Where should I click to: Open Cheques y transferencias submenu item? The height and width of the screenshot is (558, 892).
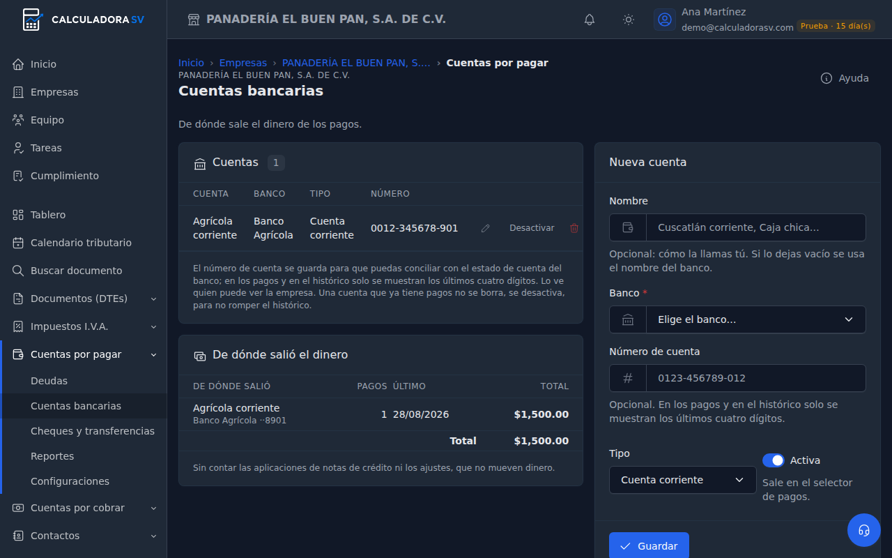coord(84,431)
